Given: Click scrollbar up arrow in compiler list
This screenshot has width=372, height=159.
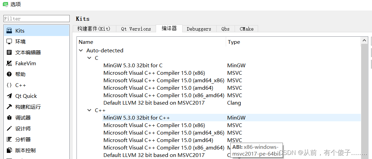Looking at the screenshot, I should [x=364, y=40].
